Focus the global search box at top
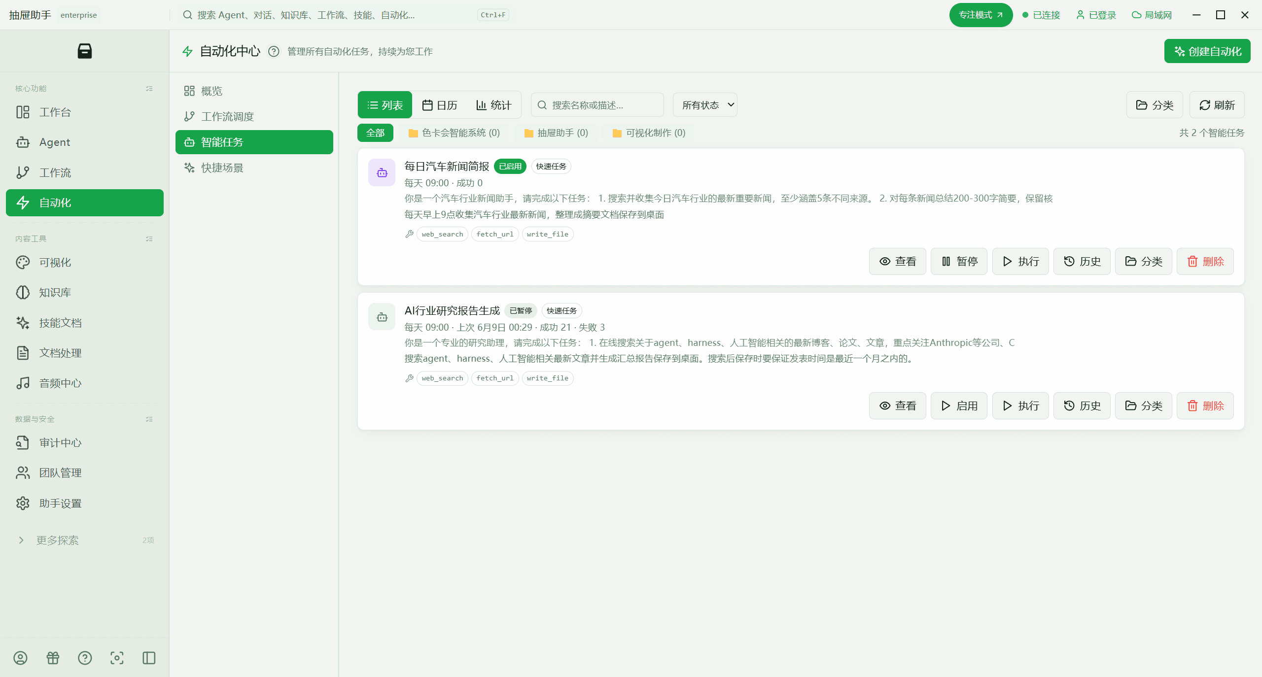 click(x=345, y=15)
